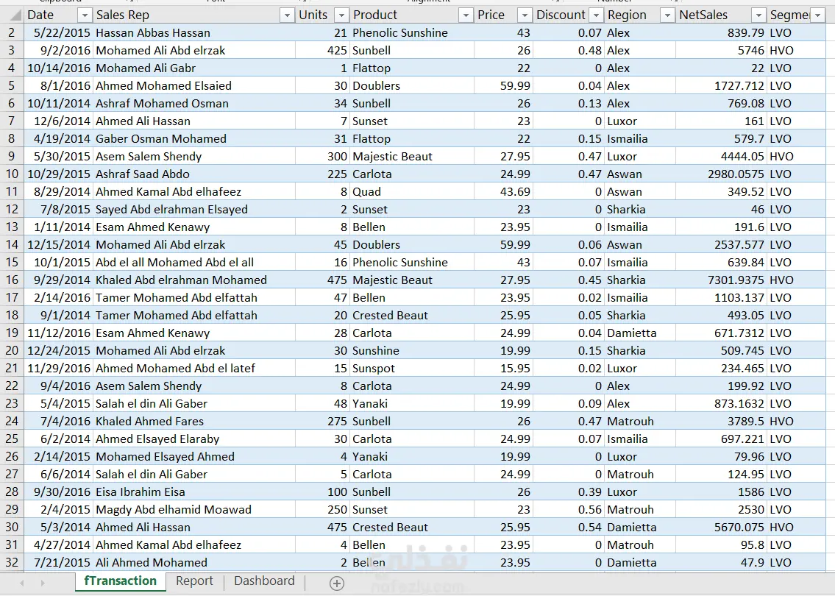Open the Product column filter dropdown
This screenshot has height=596, width=835.
(x=466, y=15)
